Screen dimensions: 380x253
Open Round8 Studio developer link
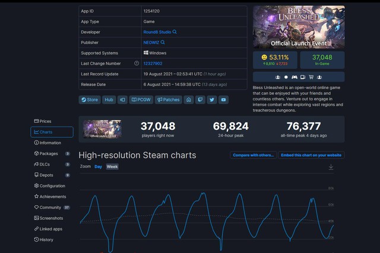pos(157,32)
